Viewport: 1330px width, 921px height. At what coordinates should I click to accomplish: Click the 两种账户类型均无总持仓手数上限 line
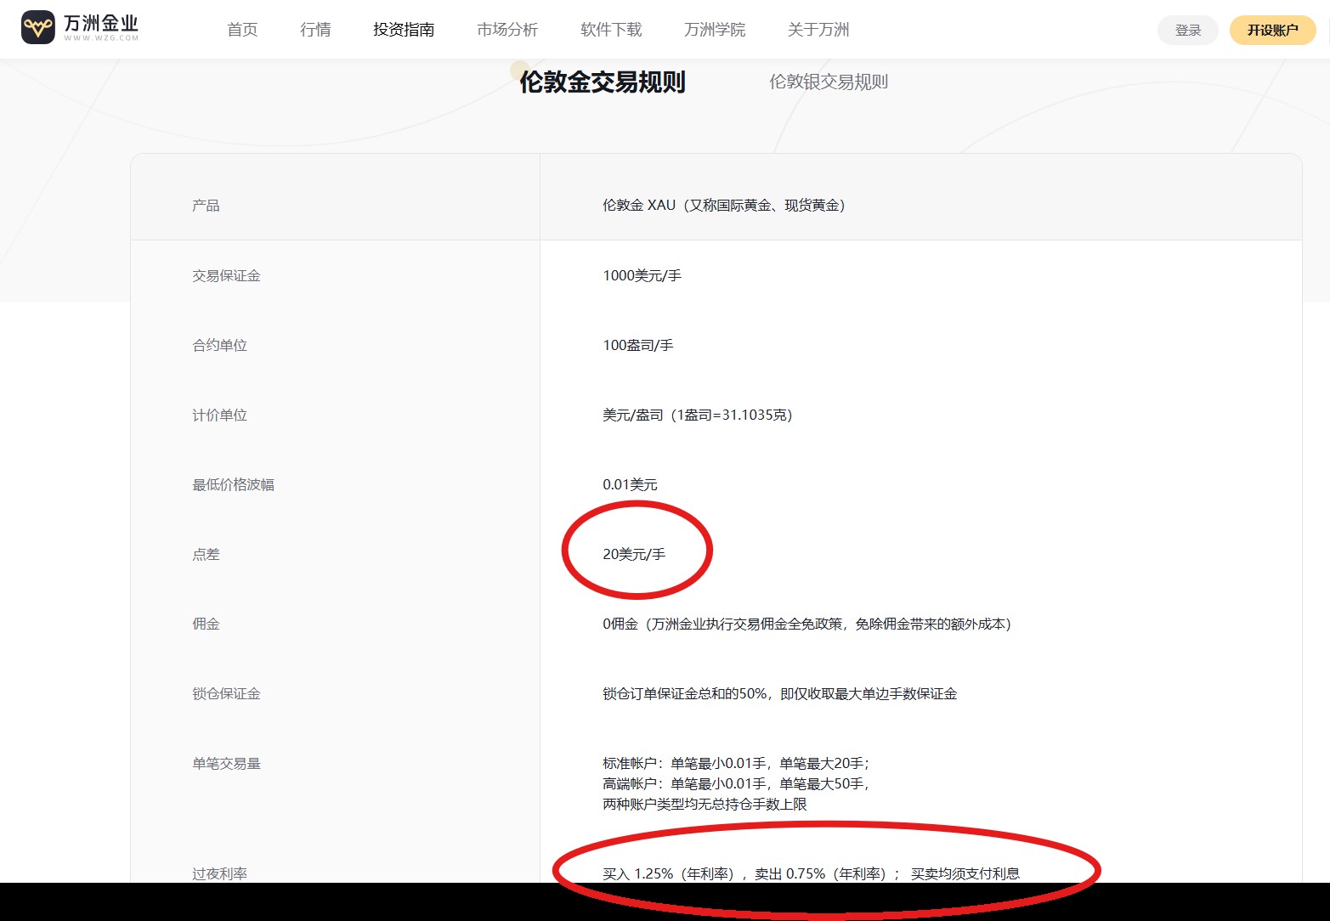click(x=705, y=804)
